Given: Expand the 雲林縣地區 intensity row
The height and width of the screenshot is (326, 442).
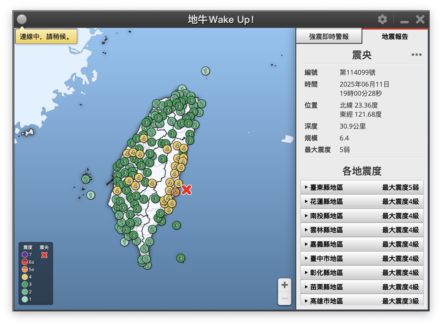Looking at the screenshot, I should (x=362, y=230).
